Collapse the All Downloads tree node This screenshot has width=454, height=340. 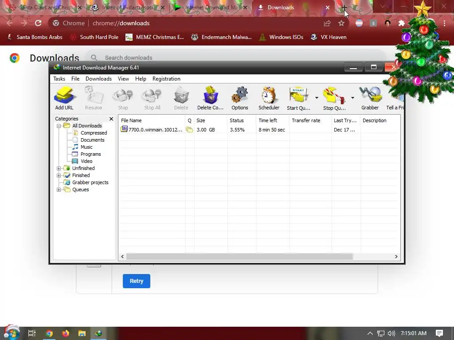coord(59,126)
